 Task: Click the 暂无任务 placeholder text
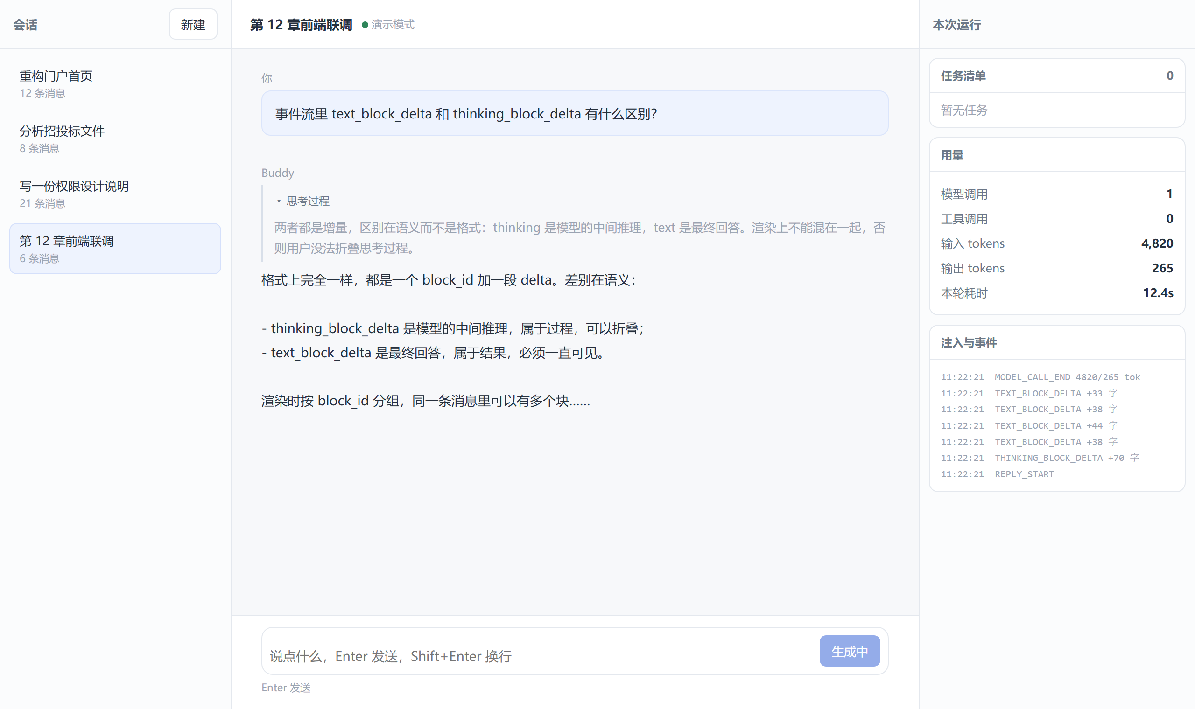963,111
